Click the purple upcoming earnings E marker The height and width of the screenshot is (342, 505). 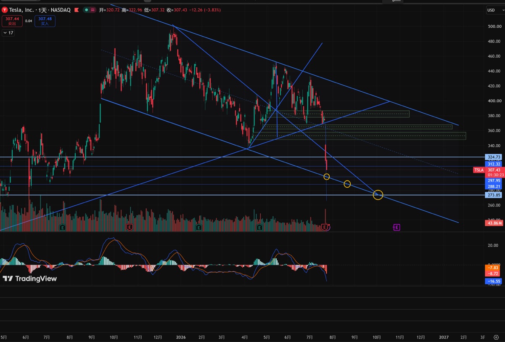pyautogui.click(x=397, y=227)
